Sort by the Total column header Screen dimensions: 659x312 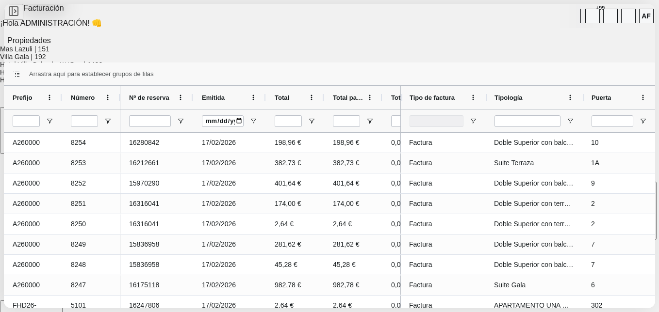[281, 97]
